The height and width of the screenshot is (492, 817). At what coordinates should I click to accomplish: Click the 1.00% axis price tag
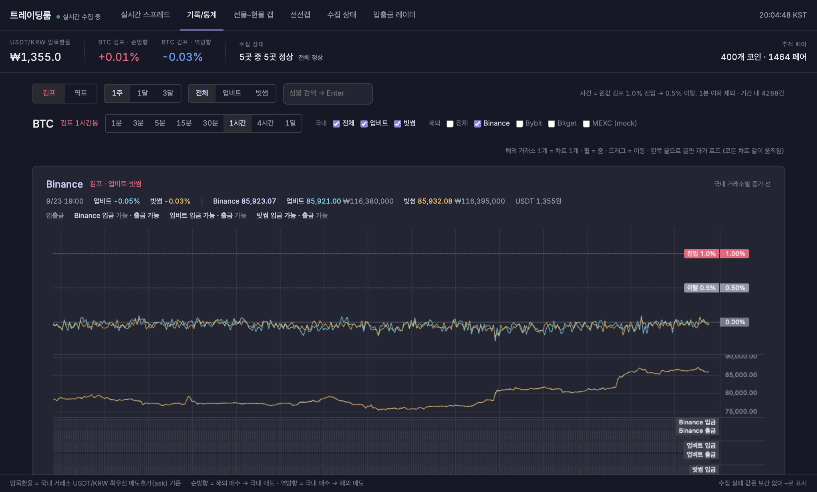735,254
